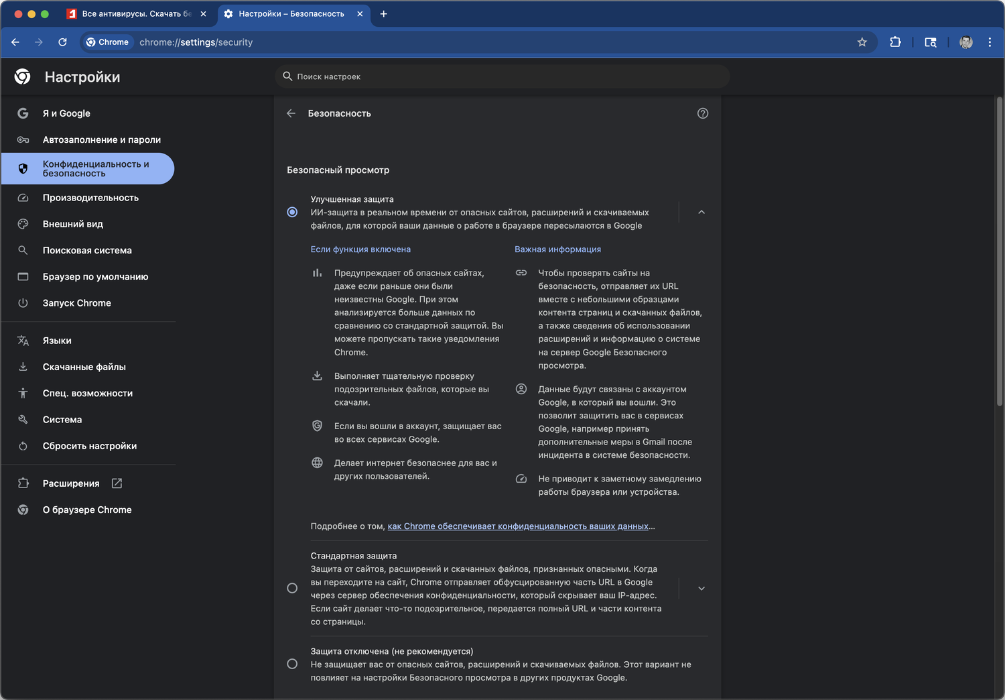The width and height of the screenshot is (1005, 700).
Task: Click the Настройки title text
Action: (x=82, y=77)
